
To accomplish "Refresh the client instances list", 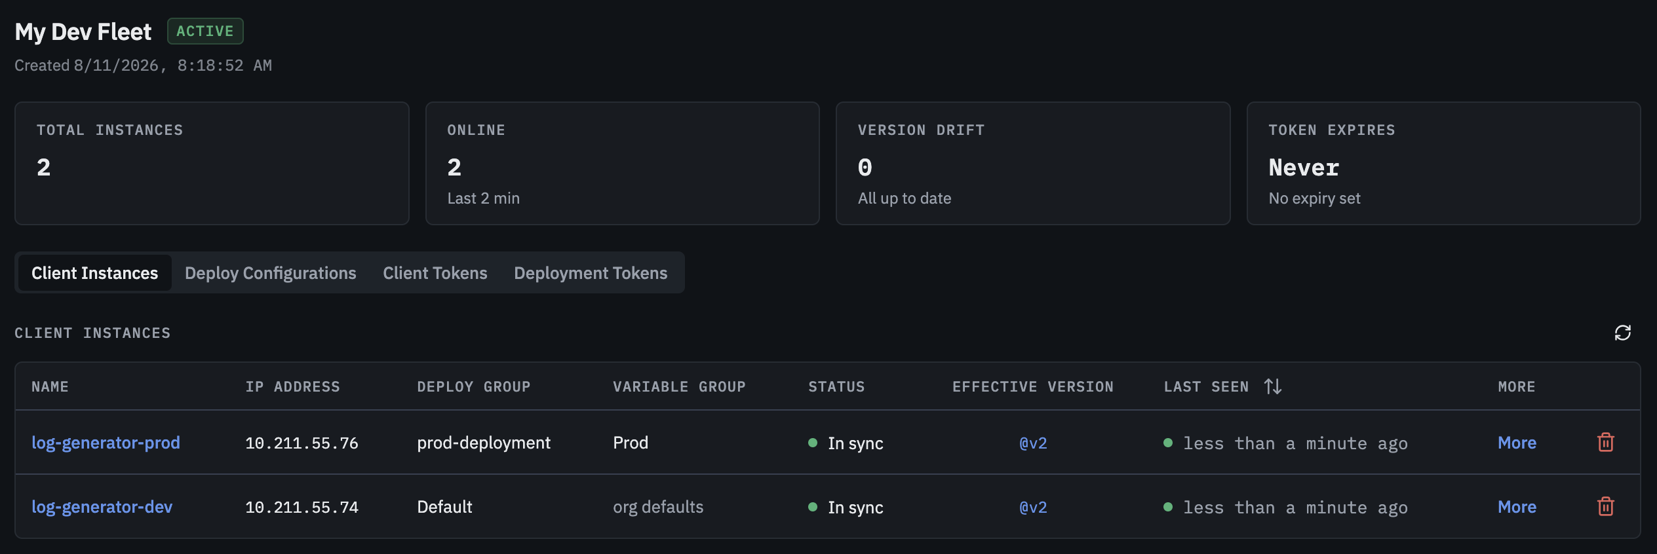I will 1622,333.
